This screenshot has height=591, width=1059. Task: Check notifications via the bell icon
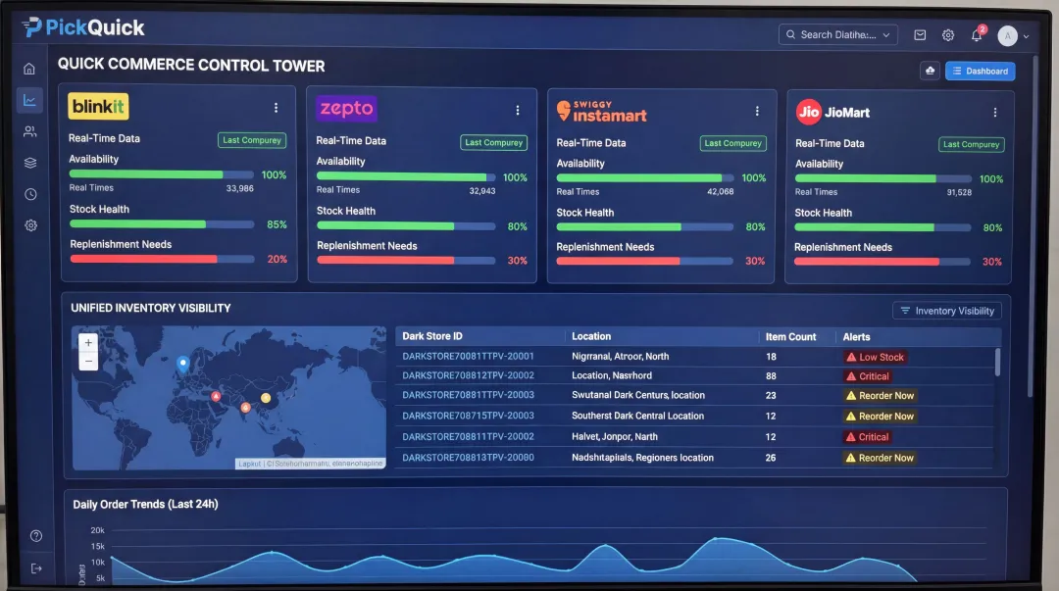click(977, 34)
